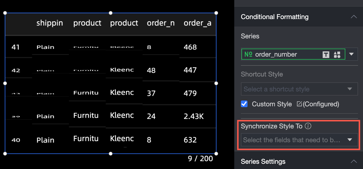Viewport: 363px width, 169px height.
Task: Collapse the Series Settings section
Action: tap(354, 161)
